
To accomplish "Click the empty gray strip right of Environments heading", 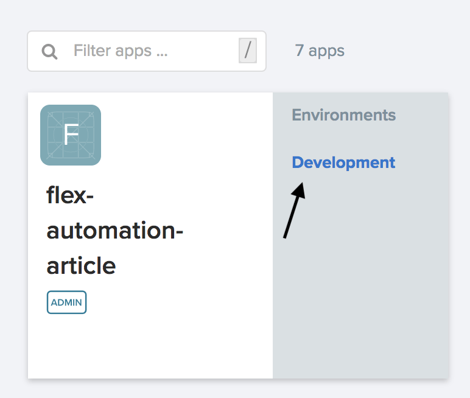I will (x=423, y=115).
